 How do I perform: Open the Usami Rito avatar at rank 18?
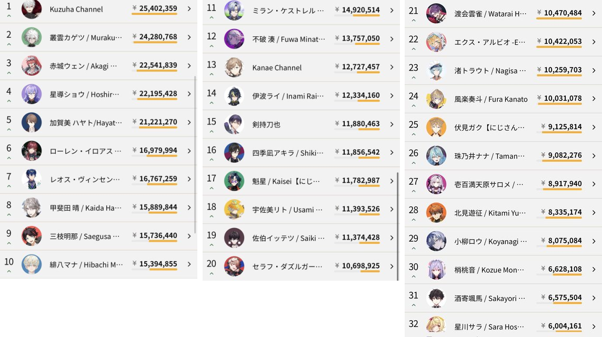(x=234, y=210)
